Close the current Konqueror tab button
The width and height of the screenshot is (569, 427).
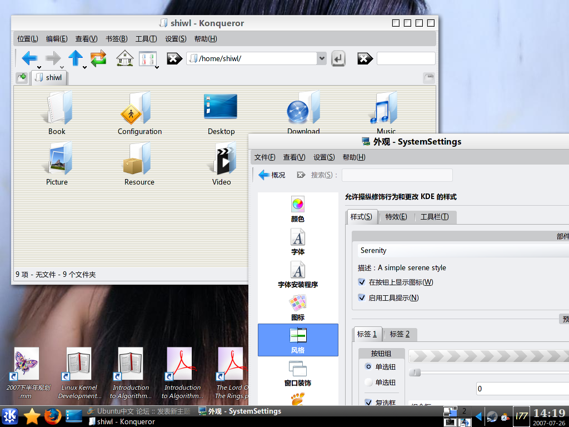click(x=429, y=77)
